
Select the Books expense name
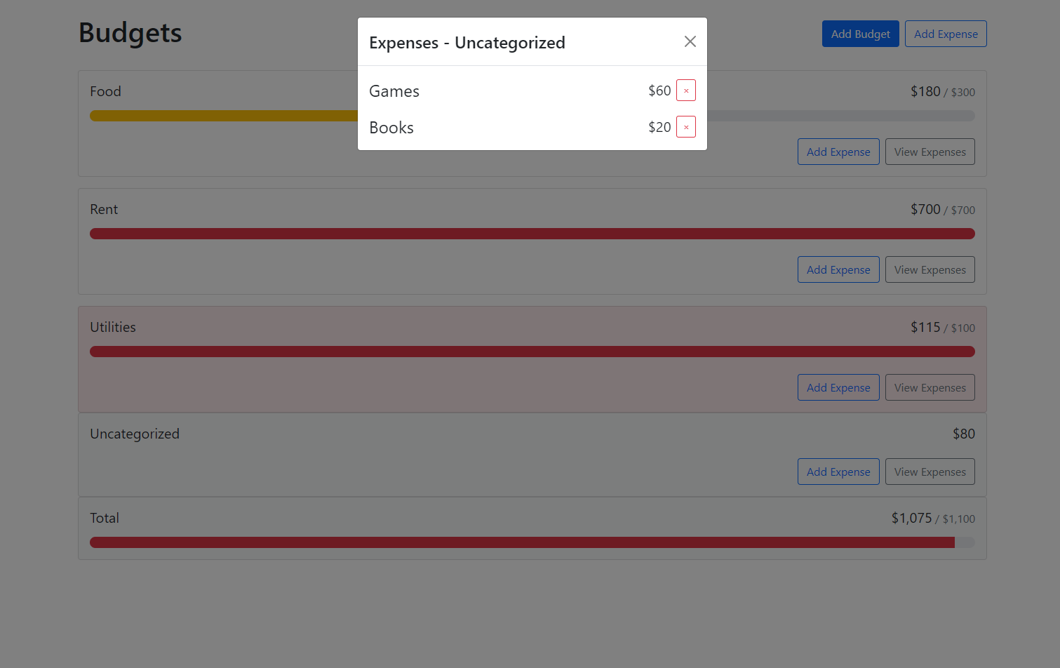point(391,128)
